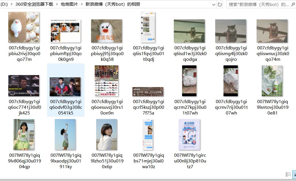Select the covered-car thumbnail qcrnv7rij30u01t07wh

point(231,81)
